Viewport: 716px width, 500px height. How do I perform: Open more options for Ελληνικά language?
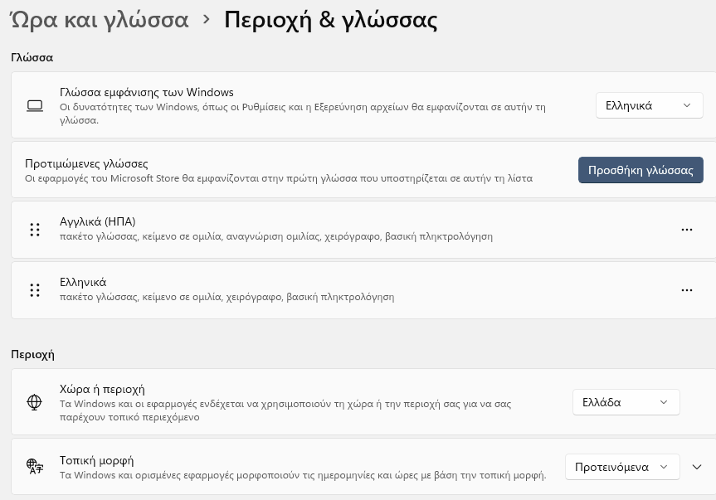coord(686,290)
